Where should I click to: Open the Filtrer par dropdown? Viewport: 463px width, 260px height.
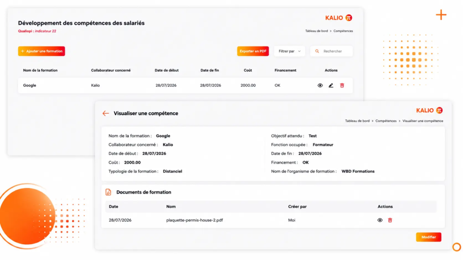[x=289, y=51]
